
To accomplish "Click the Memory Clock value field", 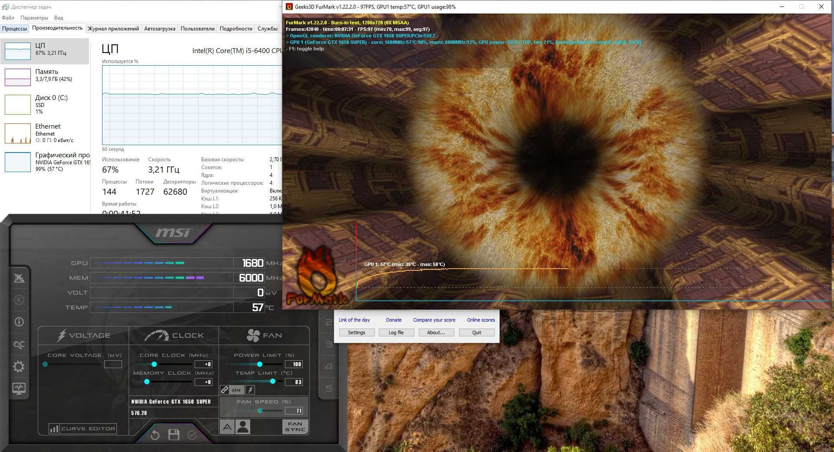I will [203, 382].
